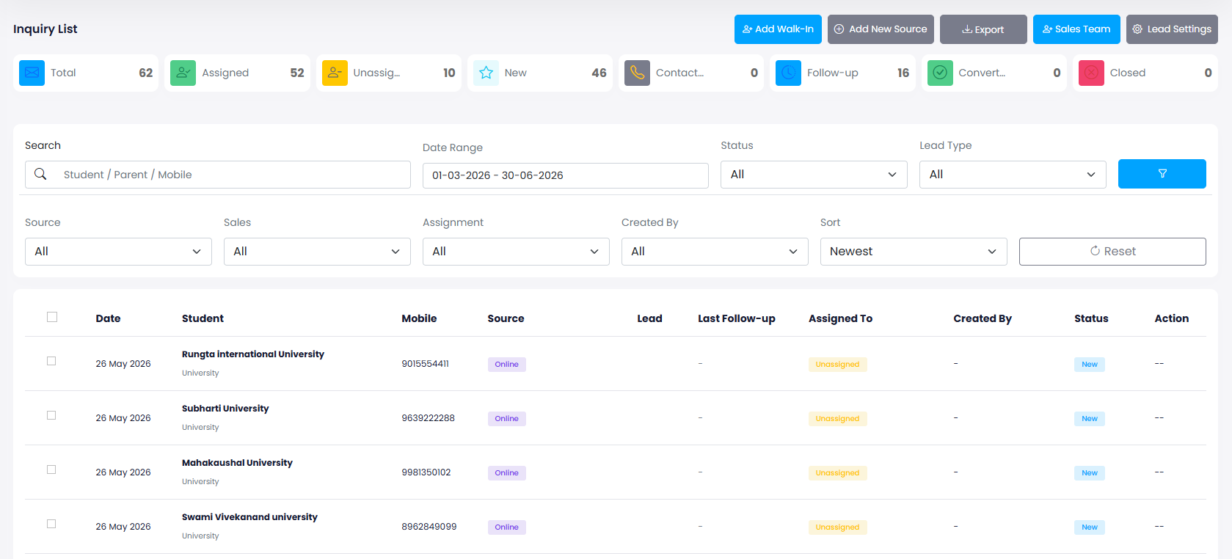
Task: Click the Converted checkmark icon
Action: 940,73
